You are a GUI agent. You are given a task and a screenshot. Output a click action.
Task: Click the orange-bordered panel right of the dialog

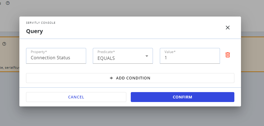tap(252, 54)
